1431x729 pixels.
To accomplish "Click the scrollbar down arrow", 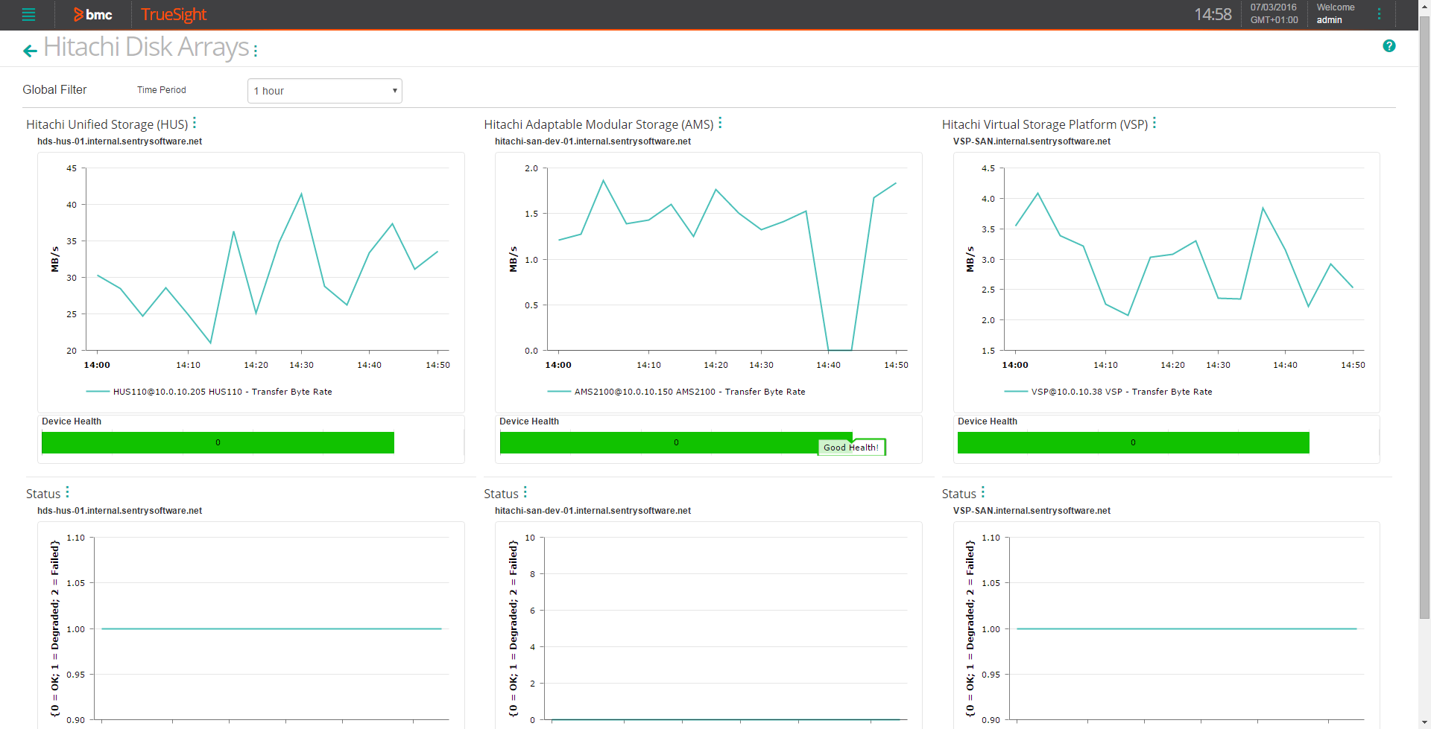I will click(x=1424, y=723).
